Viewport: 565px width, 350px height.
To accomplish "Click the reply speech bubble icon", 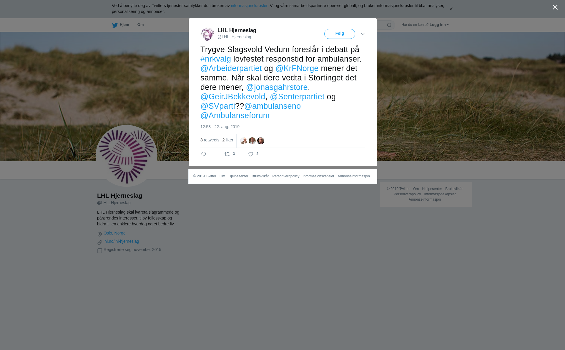I will (204, 154).
